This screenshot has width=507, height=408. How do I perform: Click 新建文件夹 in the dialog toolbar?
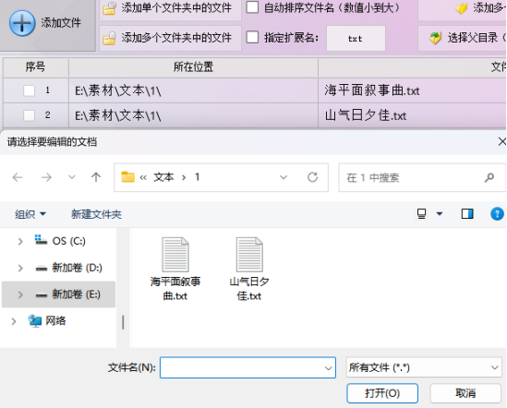coord(96,214)
